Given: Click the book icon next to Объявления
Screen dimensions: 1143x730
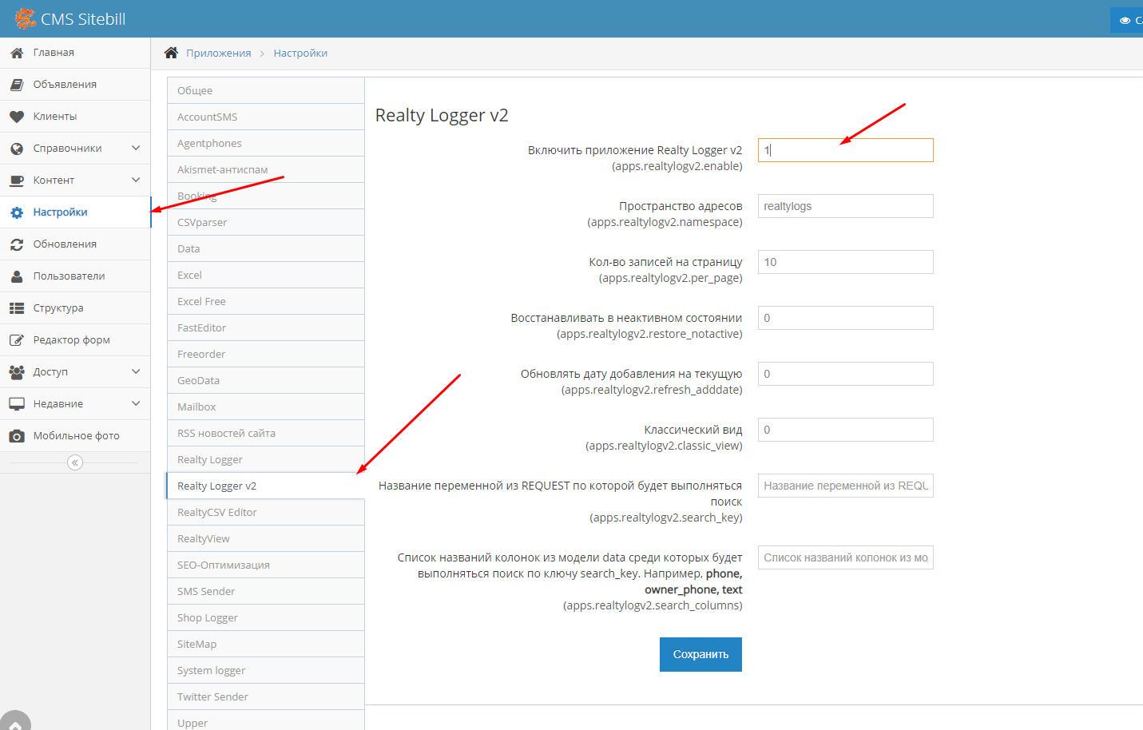Looking at the screenshot, I should coord(17,85).
